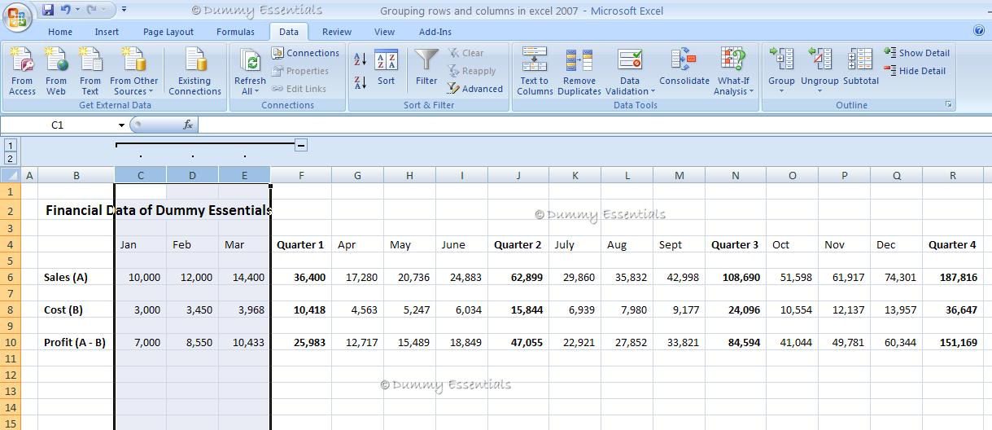Save the workbook from the quick access toolbar
992x430 pixels.
[48, 10]
